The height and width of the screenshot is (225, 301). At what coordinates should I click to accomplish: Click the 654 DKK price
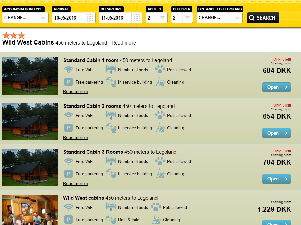(277, 116)
